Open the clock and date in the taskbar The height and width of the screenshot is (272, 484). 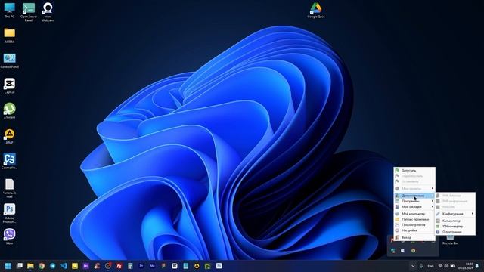(x=466, y=266)
